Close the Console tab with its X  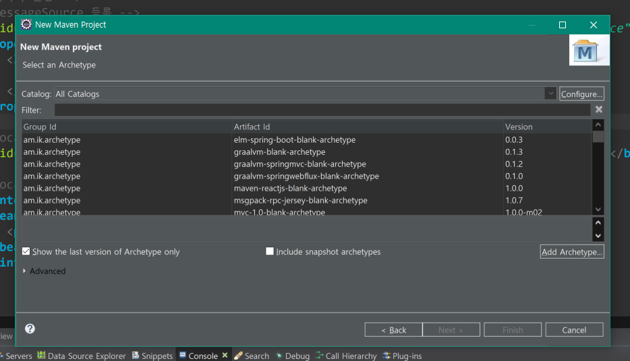pos(225,356)
